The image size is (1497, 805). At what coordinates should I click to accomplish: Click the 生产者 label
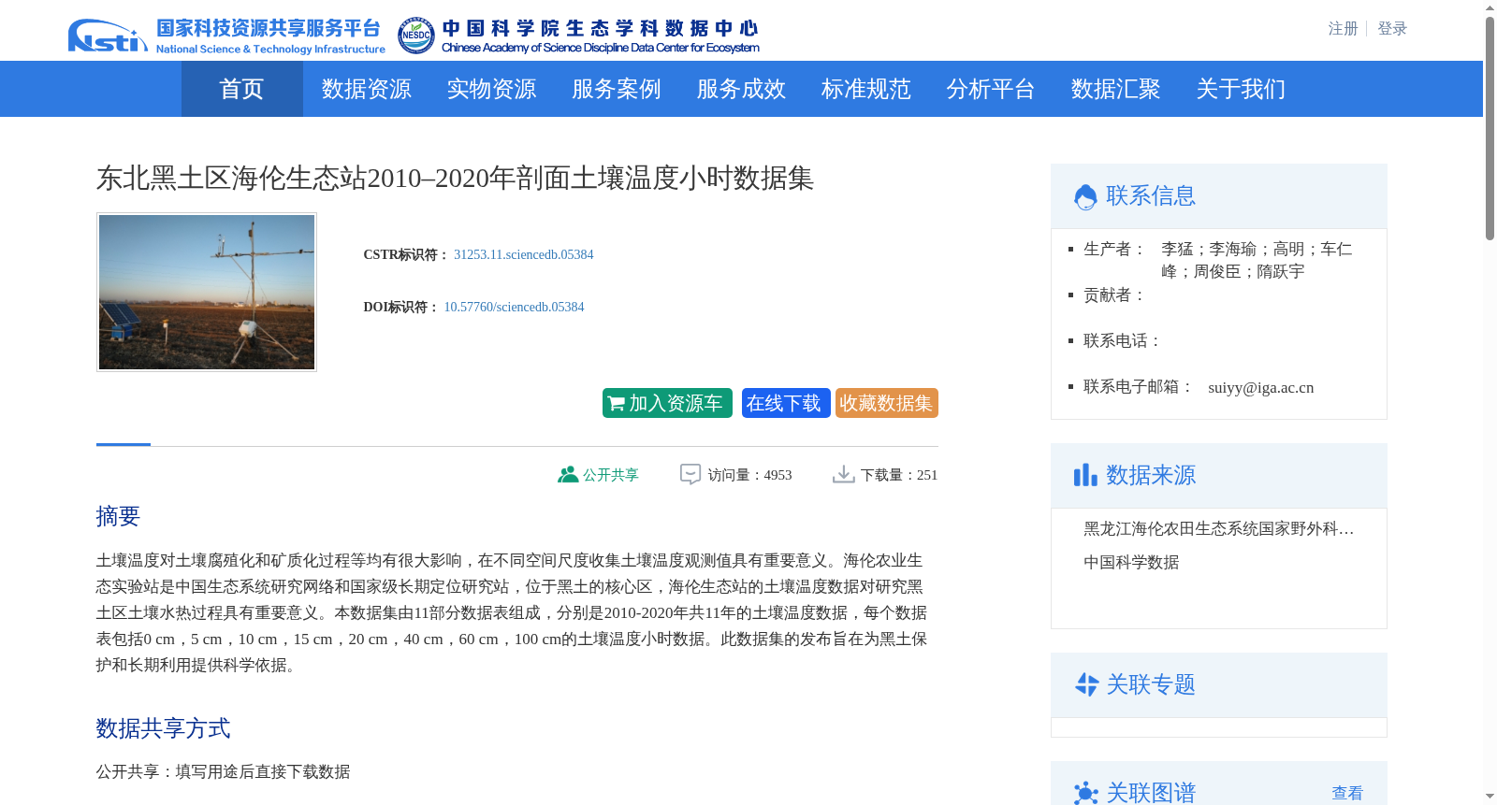[1115, 249]
